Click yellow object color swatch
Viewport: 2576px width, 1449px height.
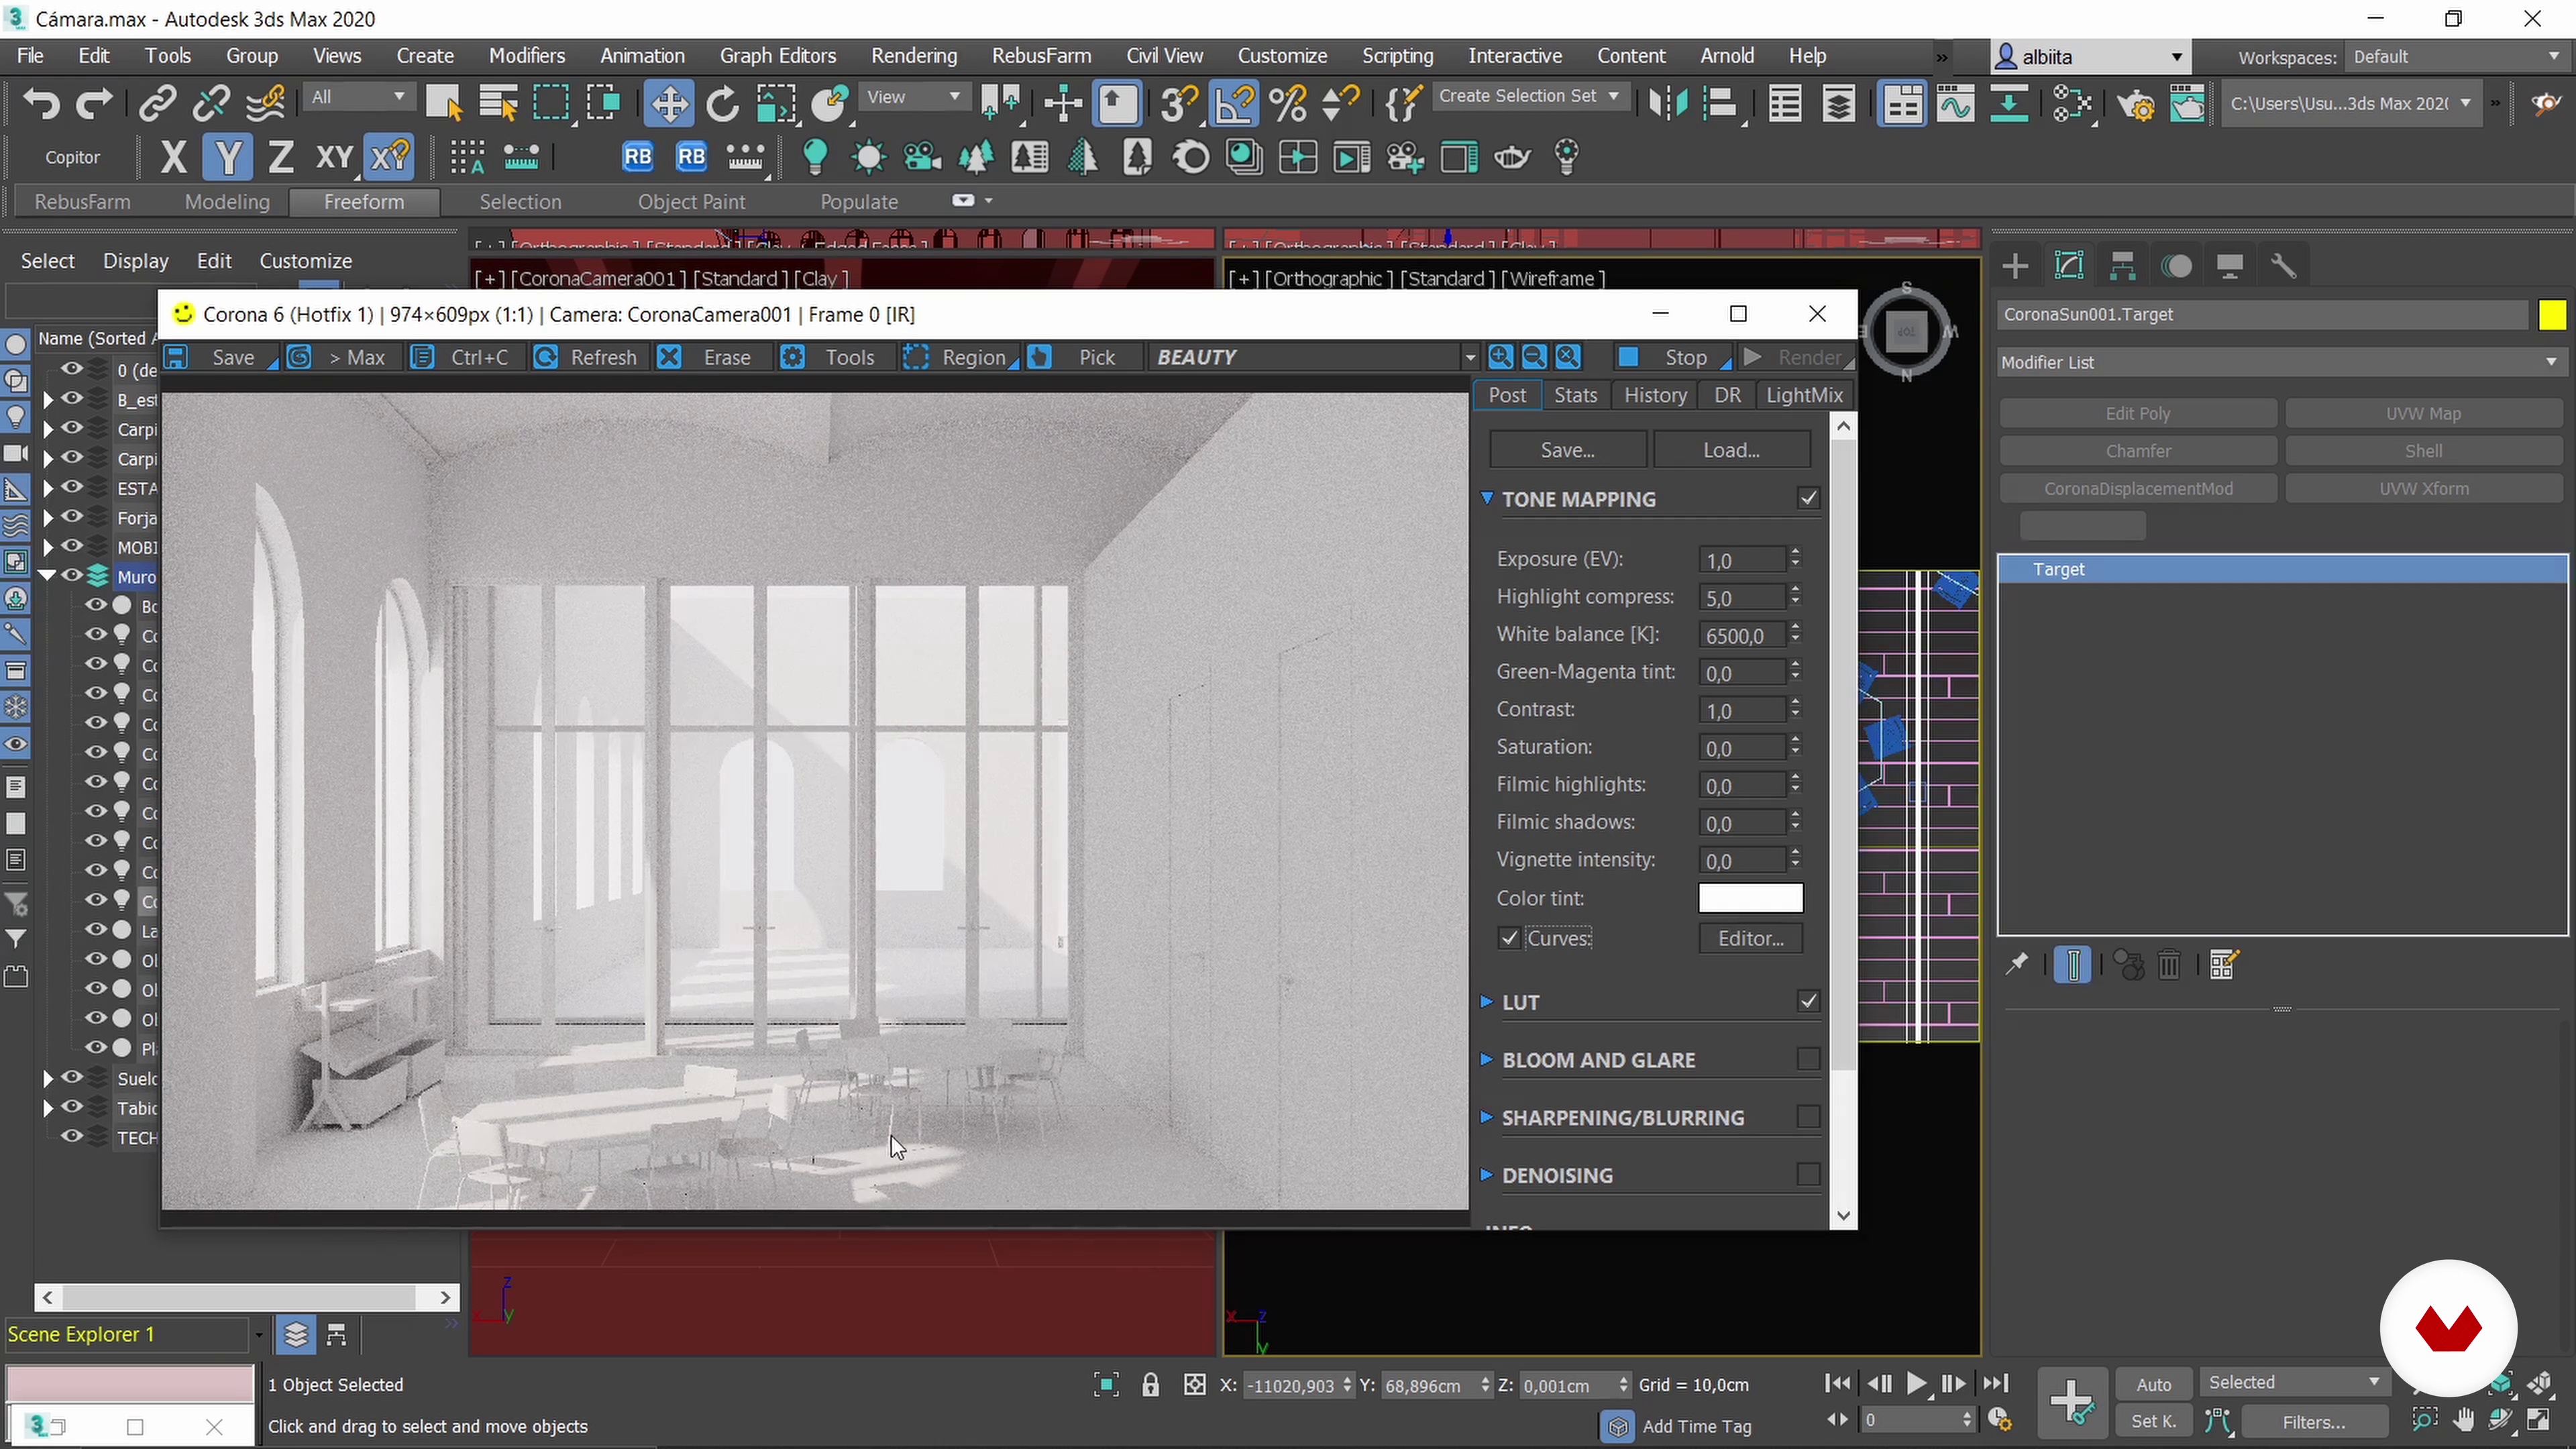tap(2552, 315)
